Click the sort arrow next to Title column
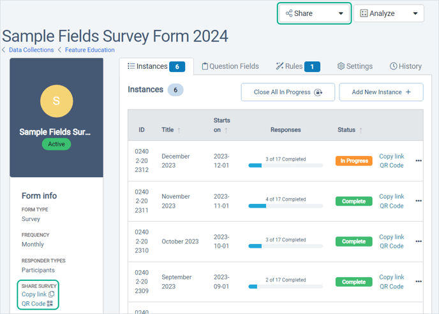The width and height of the screenshot is (439, 314). 179,130
